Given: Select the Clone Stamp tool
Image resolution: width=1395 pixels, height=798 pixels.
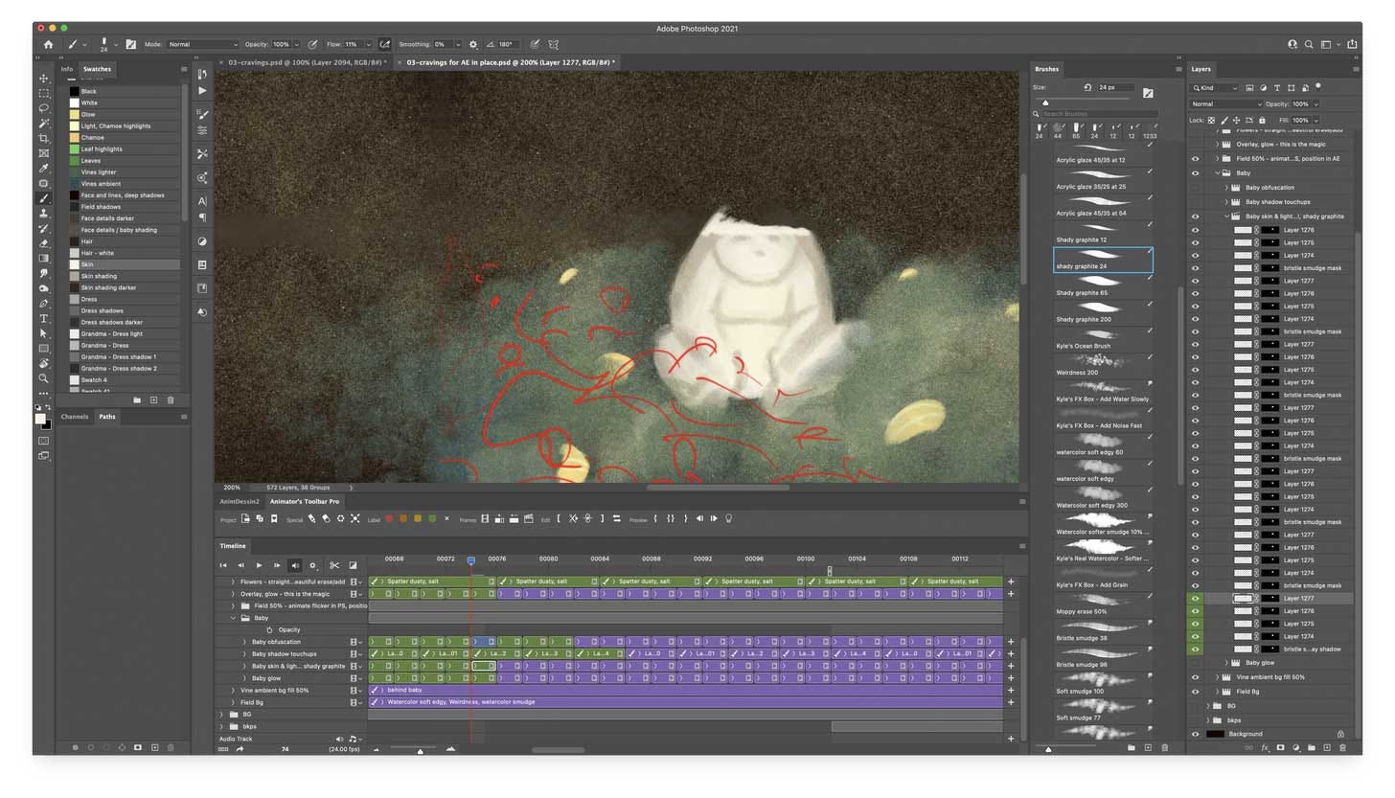Looking at the screenshot, I should (43, 214).
